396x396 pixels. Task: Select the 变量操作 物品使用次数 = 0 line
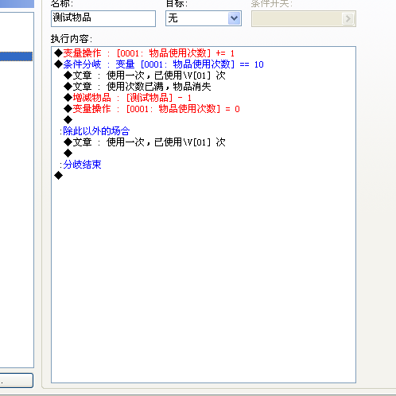[x=152, y=109]
